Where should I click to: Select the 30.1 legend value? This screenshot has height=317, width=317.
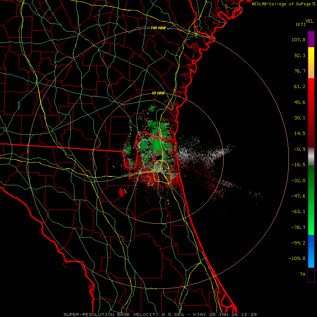(300, 118)
